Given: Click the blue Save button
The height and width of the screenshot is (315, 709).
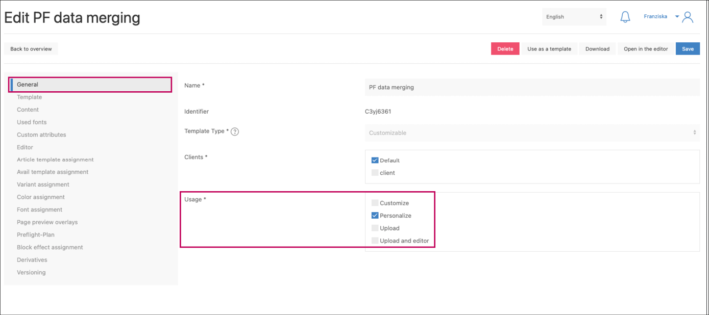Looking at the screenshot, I should 687,49.
